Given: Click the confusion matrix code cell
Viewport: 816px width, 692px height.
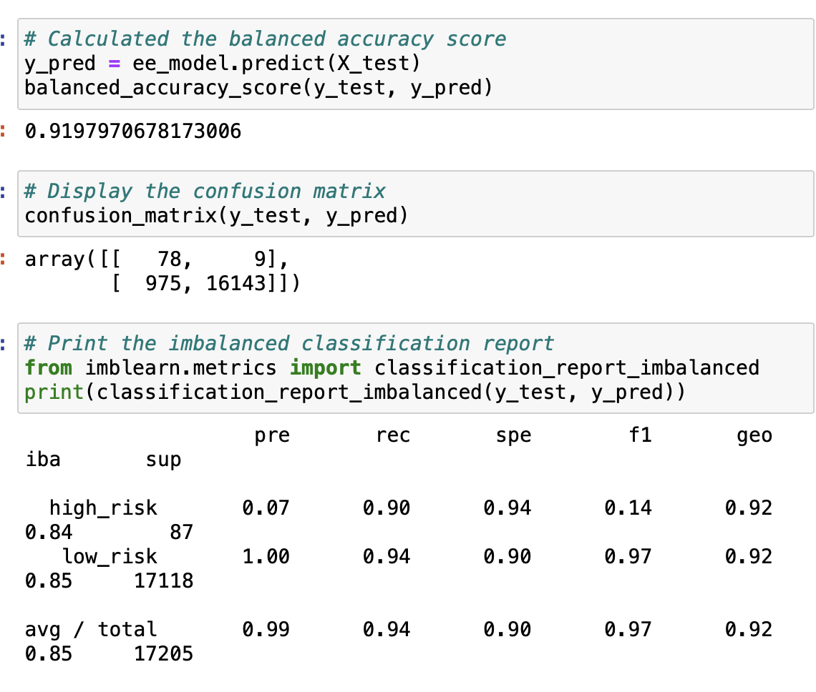Looking at the screenshot, I should [415, 204].
